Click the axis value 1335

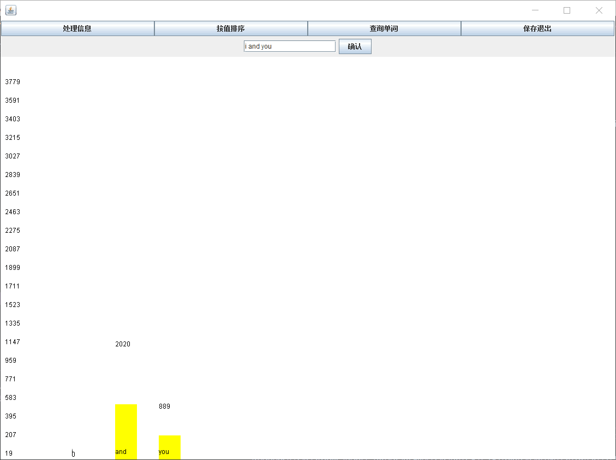pyautogui.click(x=13, y=323)
